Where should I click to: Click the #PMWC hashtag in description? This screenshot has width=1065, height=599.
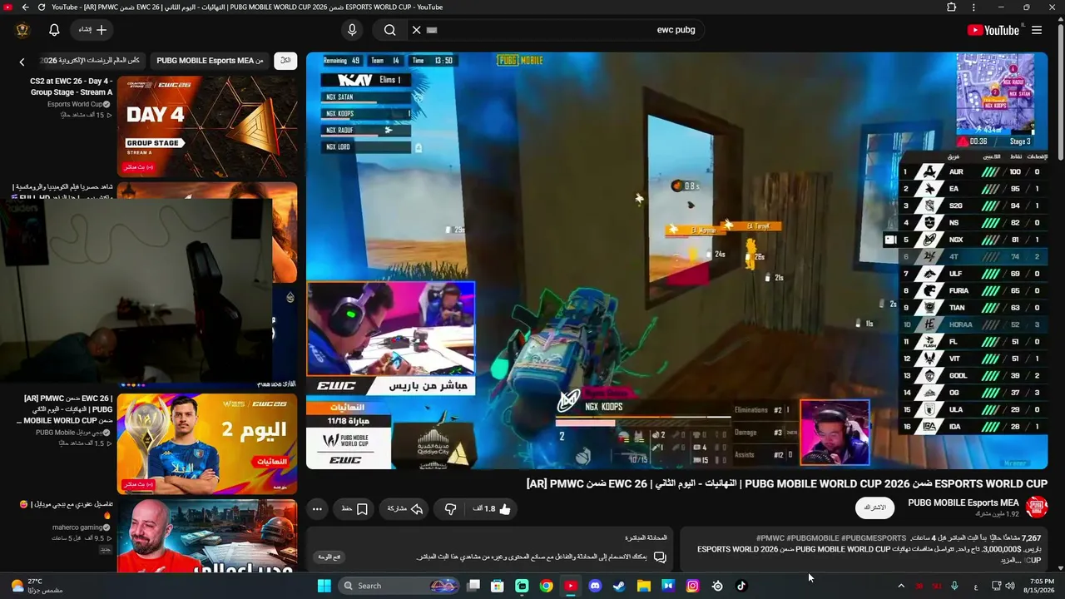(770, 538)
